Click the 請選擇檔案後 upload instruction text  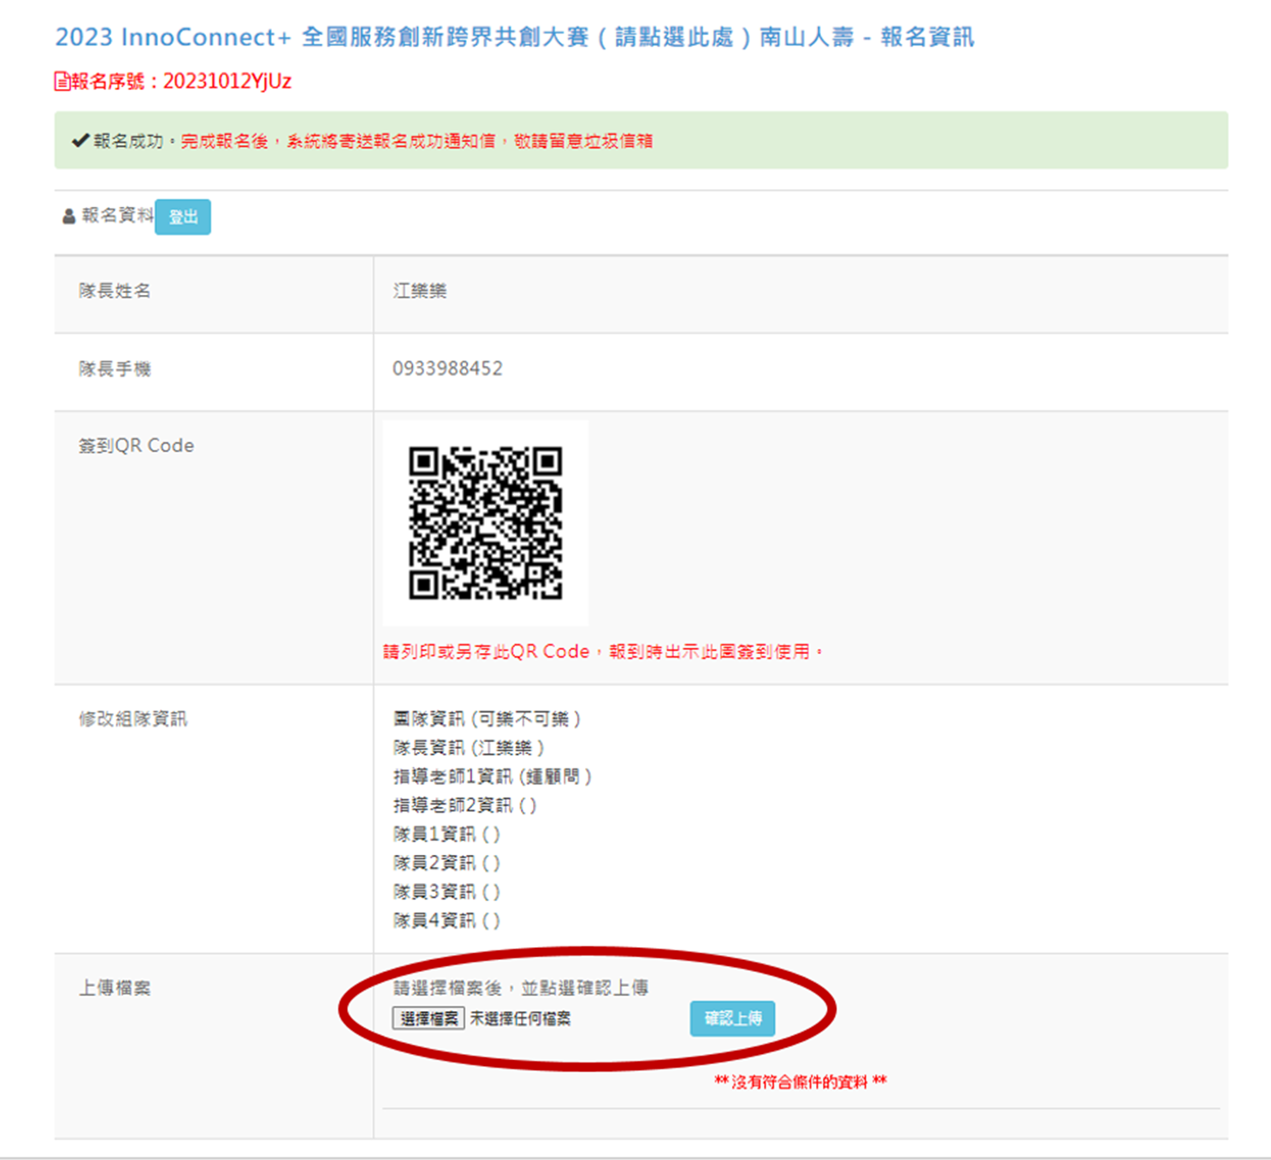[520, 988]
